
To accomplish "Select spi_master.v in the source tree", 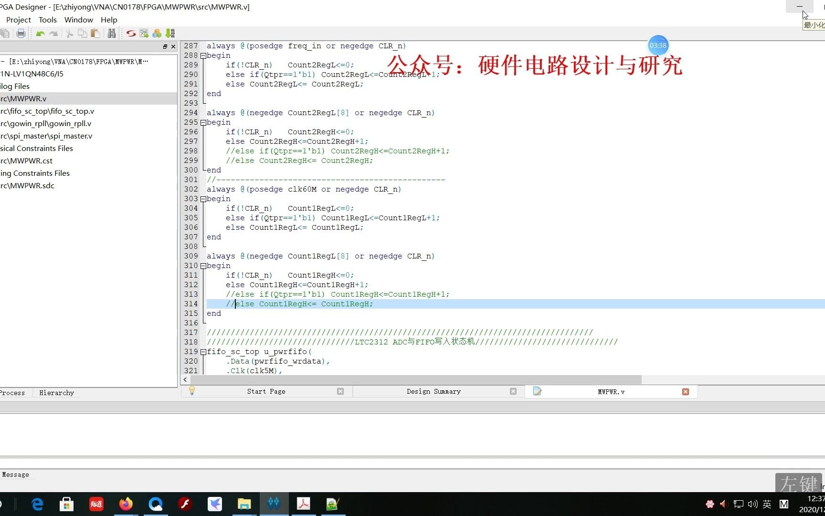I will (46, 136).
